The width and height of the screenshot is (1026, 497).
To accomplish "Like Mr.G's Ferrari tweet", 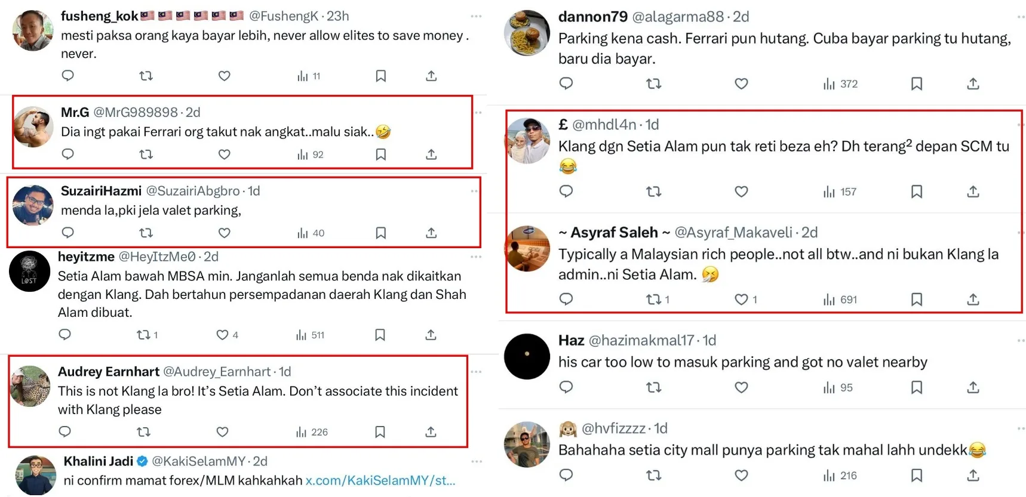I will (x=224, y=155).
